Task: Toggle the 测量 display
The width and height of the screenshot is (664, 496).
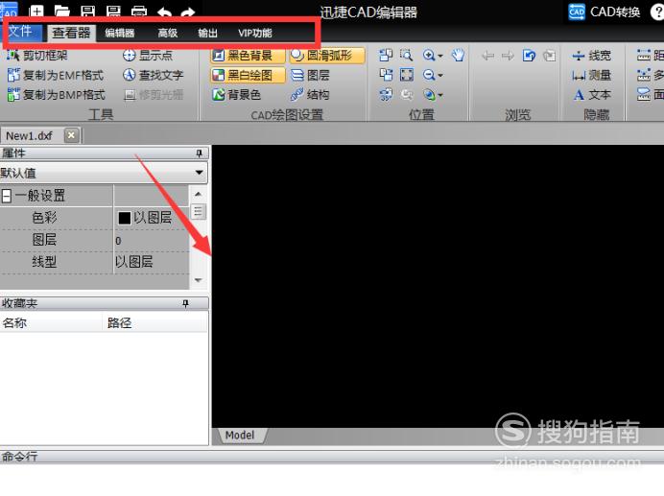Action: (x=591, y=76)
